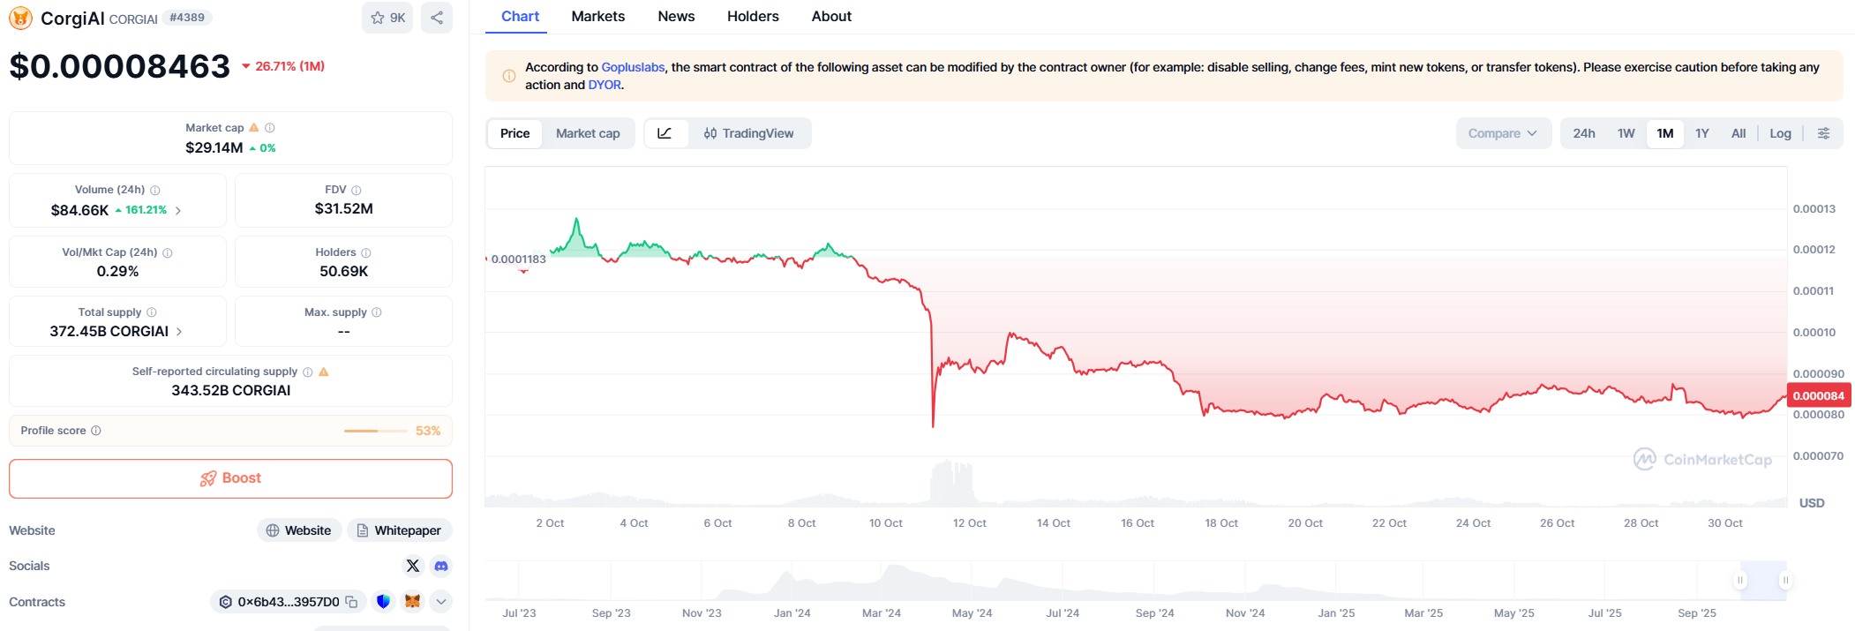
Task: Open the Markets tab
Action: [x=598, y=16]
